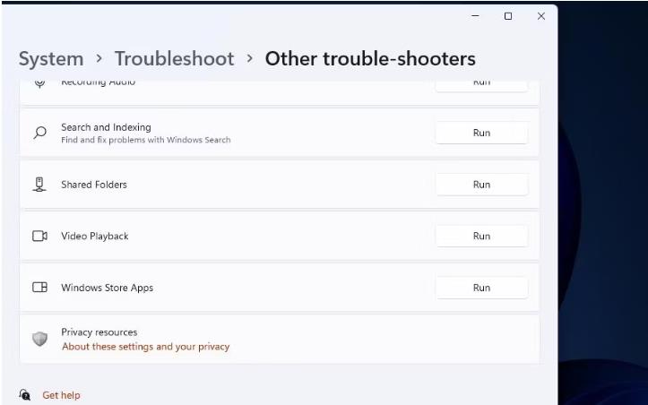The width and height of the screenshot is (648, 405).
Task: Select the Video Playback row label
Action: pyautogui.click(x=95, y=236)
